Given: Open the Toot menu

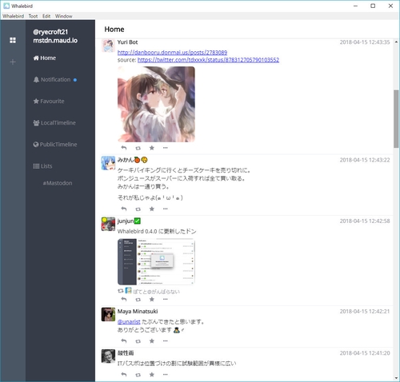Looking at the screenshot, I should [x=33, y=16].
